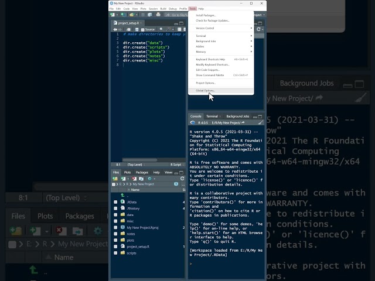This screenshot has width=375, height=281.
Task: Click the green up-arrow parent directory icon
Action: pos(122,196)
